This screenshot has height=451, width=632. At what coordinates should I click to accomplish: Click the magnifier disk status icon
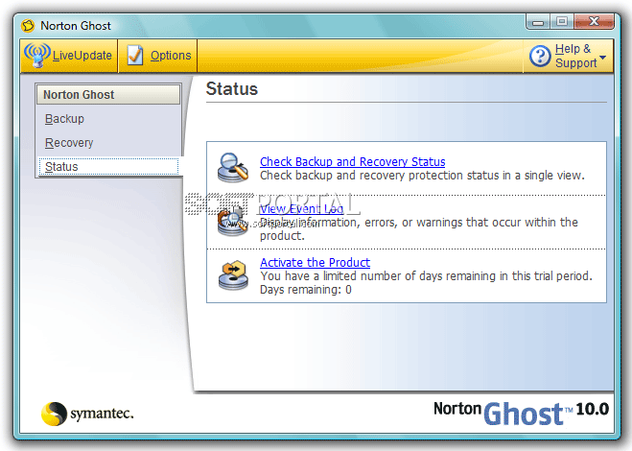(233, 167)
